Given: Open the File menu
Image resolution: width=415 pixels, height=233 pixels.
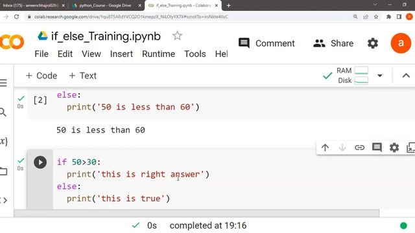Looking at the screenshot, I should click(x=41, y=54).
